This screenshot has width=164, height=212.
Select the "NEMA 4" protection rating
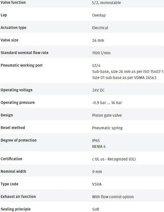tap(99, 147)
